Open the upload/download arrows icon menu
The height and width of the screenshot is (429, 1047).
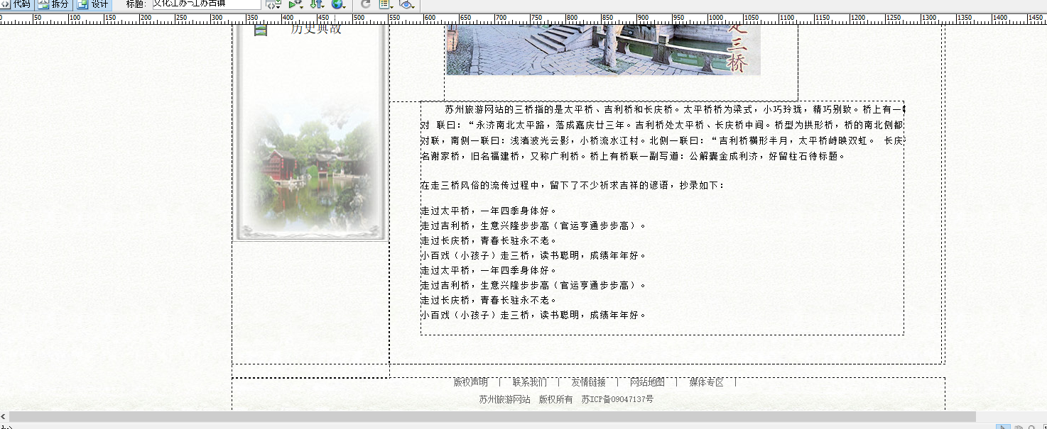[317, 4]
